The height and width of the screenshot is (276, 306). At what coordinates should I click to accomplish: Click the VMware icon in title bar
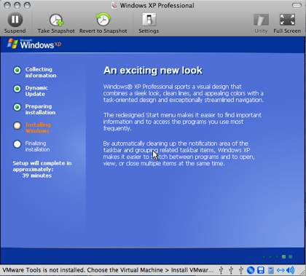pyautogui.click(x=114, y=6)
